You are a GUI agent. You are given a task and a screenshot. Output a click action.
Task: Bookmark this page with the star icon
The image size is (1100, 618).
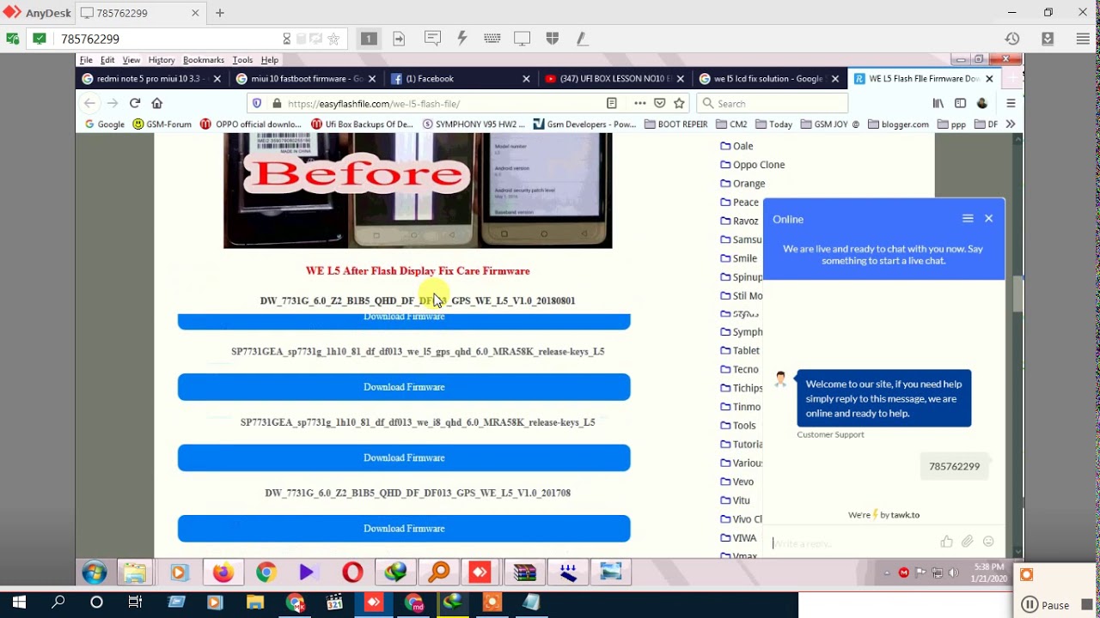679,103
